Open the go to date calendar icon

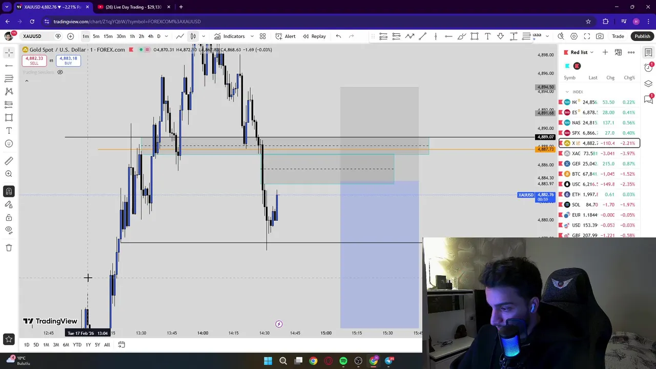click(121, 345)
